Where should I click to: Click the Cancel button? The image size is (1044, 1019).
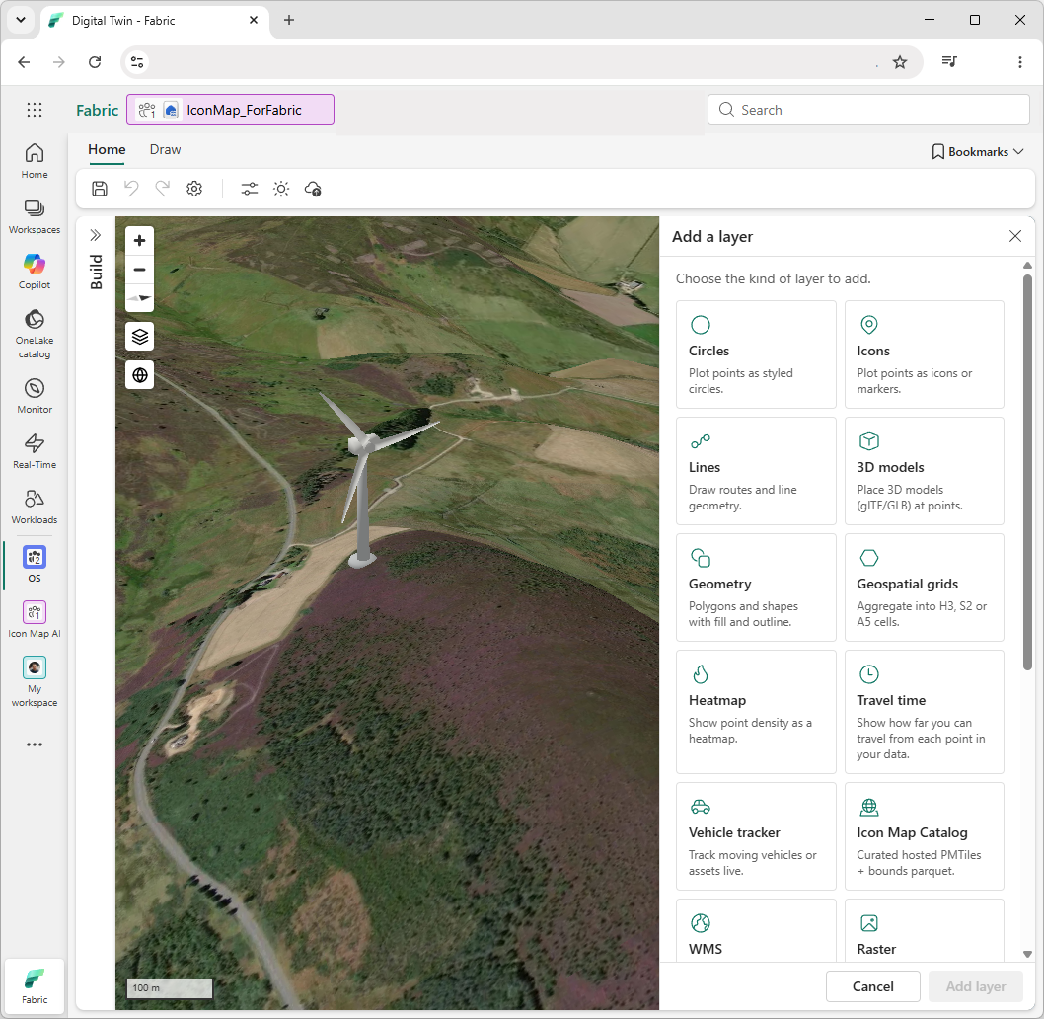(873, 986)
